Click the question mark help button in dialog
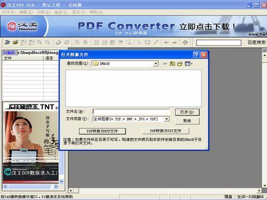267x200 pixels. [x=196, y=55]
